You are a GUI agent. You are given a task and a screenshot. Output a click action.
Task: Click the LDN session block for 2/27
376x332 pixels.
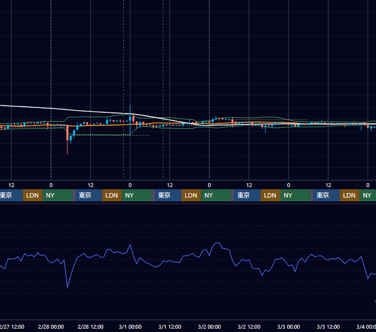(33, 195)
